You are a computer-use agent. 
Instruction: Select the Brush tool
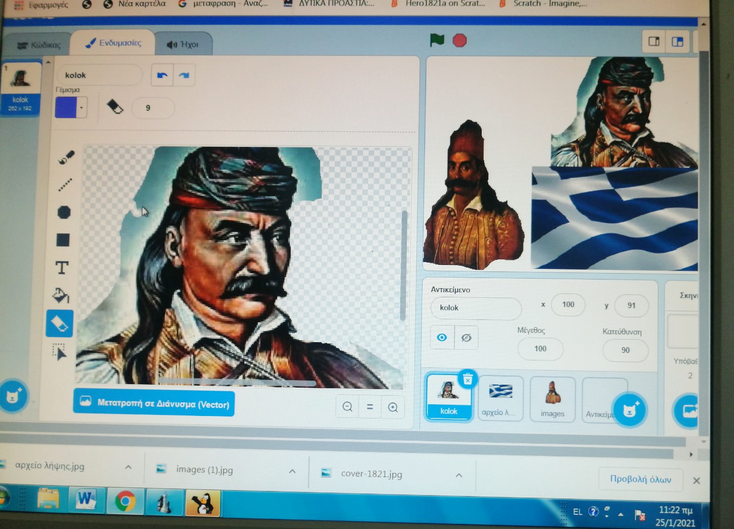tap(66, 158)
